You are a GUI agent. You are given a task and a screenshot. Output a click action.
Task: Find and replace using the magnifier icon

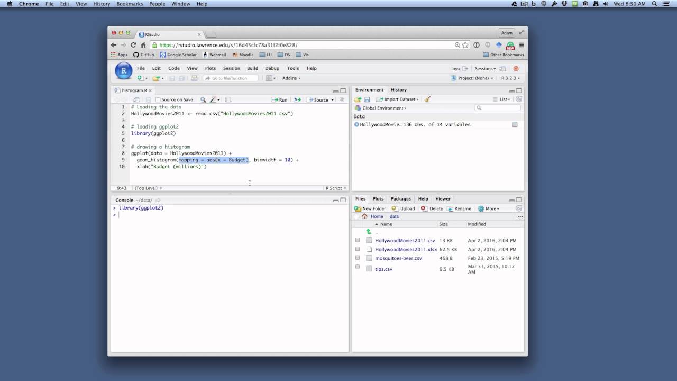coord(203,99)
